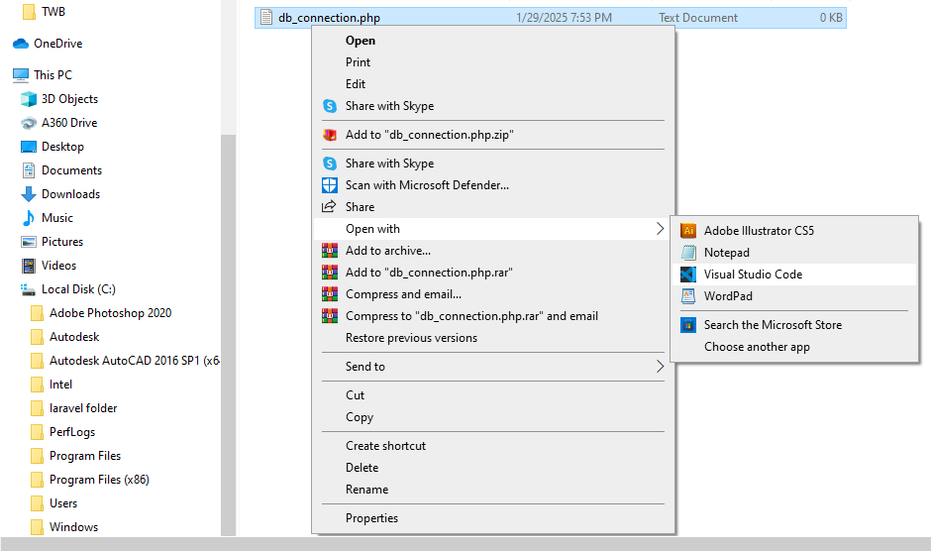Click the WinRAR icon beside Add to archive
Screen dimensions: 931x551
pyautogui.click(x=330, y=251)
